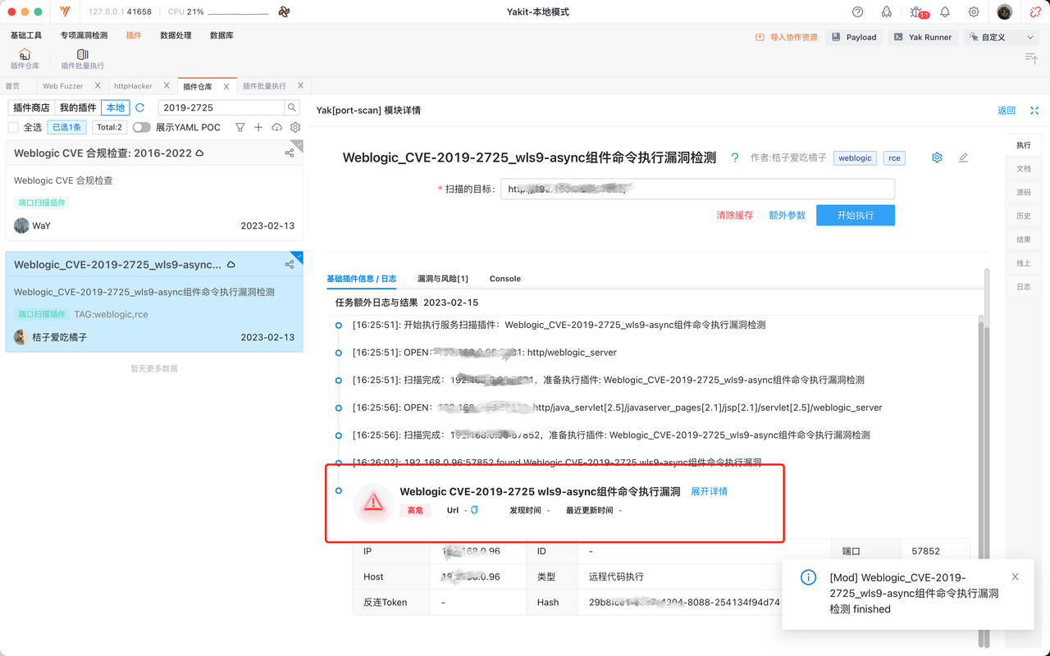The width and height of the screenshot is (1050, 656).
Task: Collapse the top menu with the arrow-up icon
Action: point(1031,58)
